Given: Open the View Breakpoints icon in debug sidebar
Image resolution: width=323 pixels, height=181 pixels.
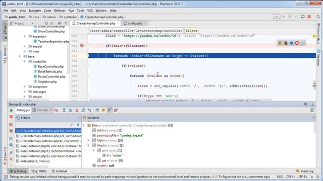Looking at the screenshot, I should (11, 124).
